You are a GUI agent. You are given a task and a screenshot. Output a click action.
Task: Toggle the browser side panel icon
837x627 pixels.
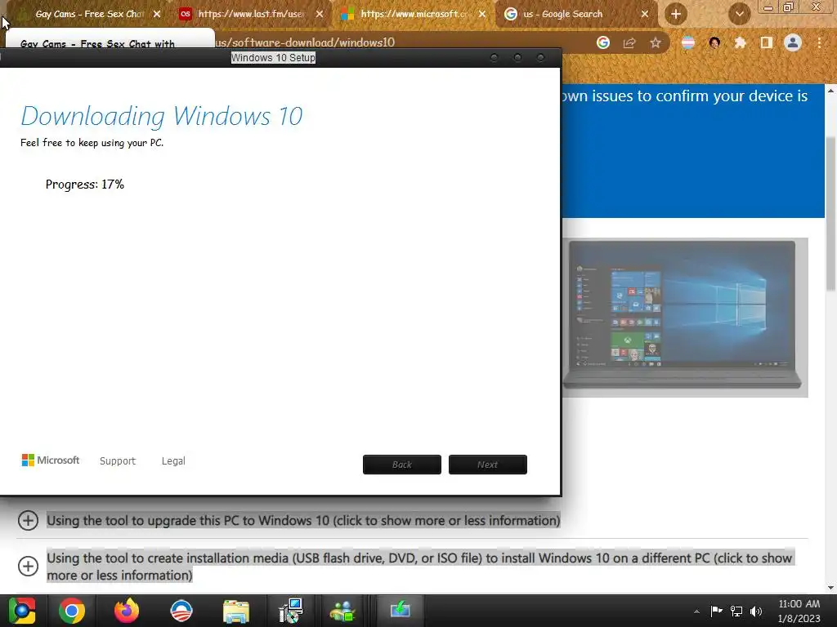pos(767,42)
